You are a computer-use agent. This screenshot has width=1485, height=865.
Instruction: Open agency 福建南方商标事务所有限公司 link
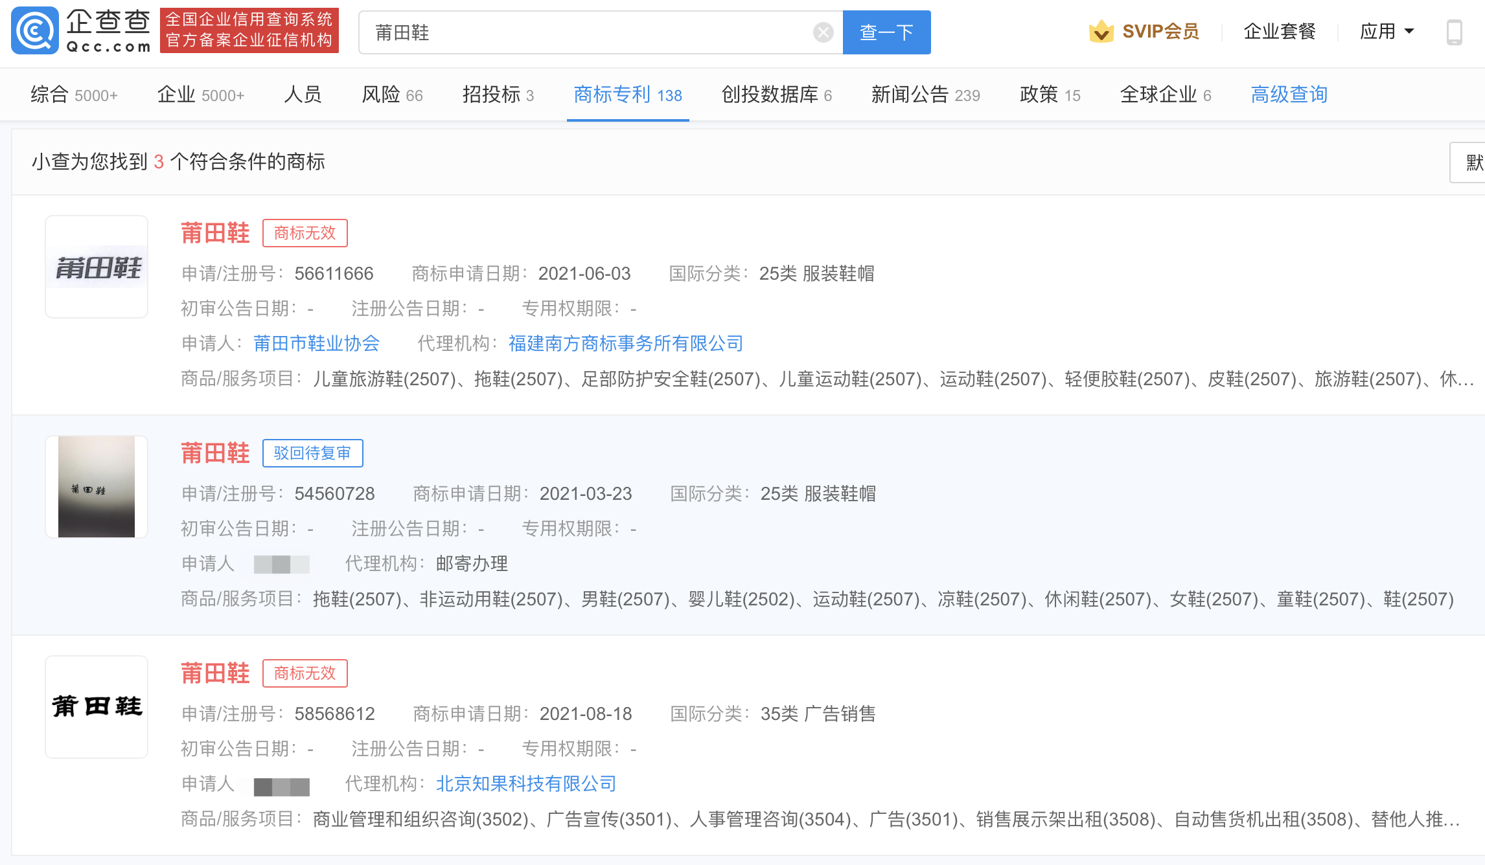625,343
